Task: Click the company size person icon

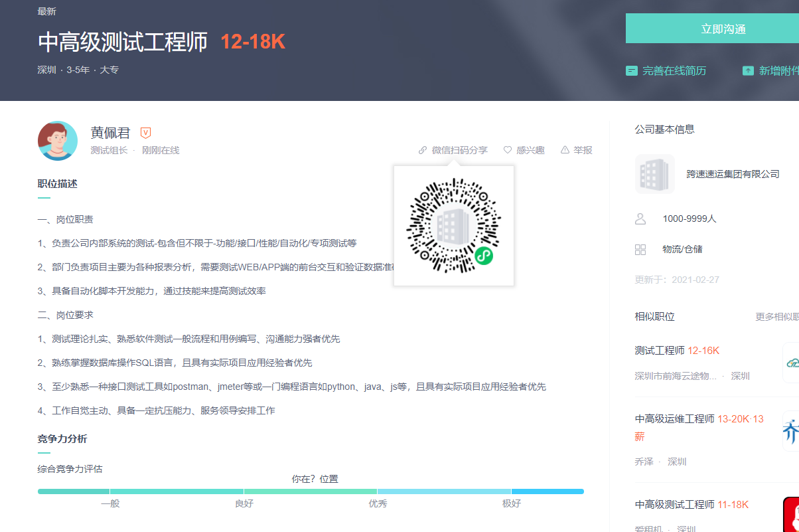Action: 640,219
